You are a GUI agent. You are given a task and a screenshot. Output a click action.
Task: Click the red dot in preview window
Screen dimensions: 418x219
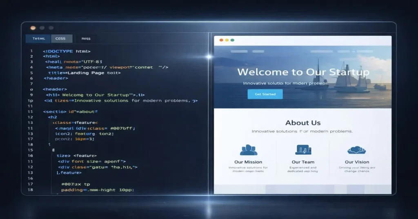point(221,40)
